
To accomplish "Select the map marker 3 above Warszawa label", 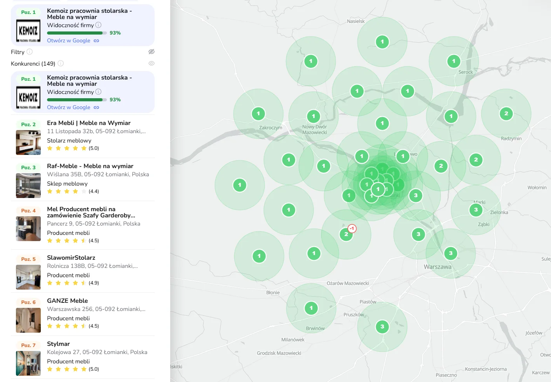I will coord(451,254).
